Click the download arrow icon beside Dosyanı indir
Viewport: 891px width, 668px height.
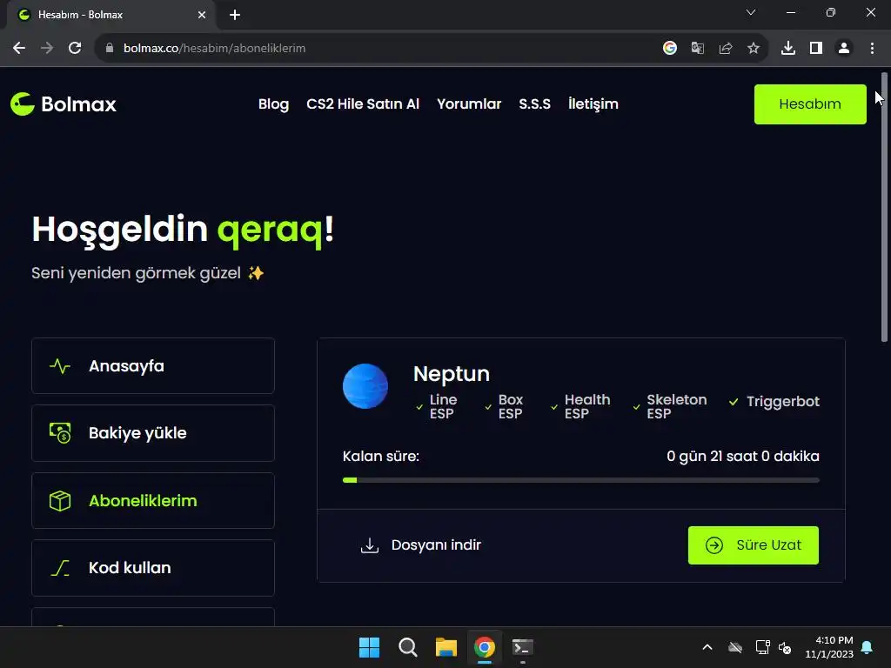pos(369,544)
